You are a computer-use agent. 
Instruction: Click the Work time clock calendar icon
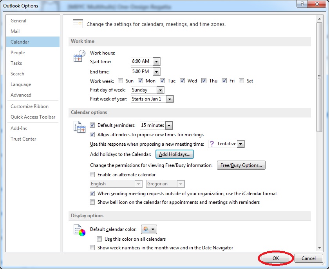(79, 56)
